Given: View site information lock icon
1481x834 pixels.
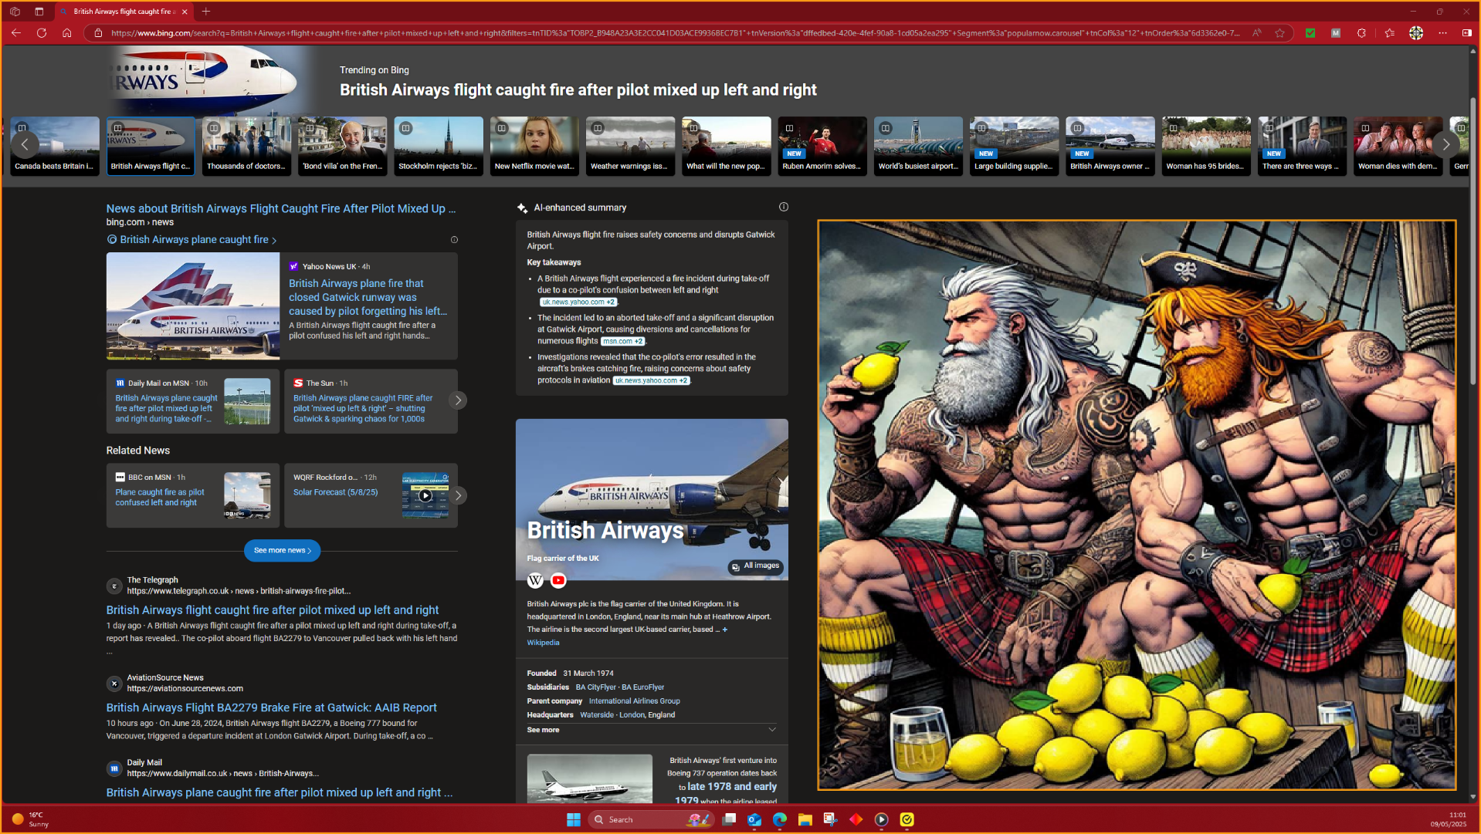Looking at the screenshot, I should (98, 32).
